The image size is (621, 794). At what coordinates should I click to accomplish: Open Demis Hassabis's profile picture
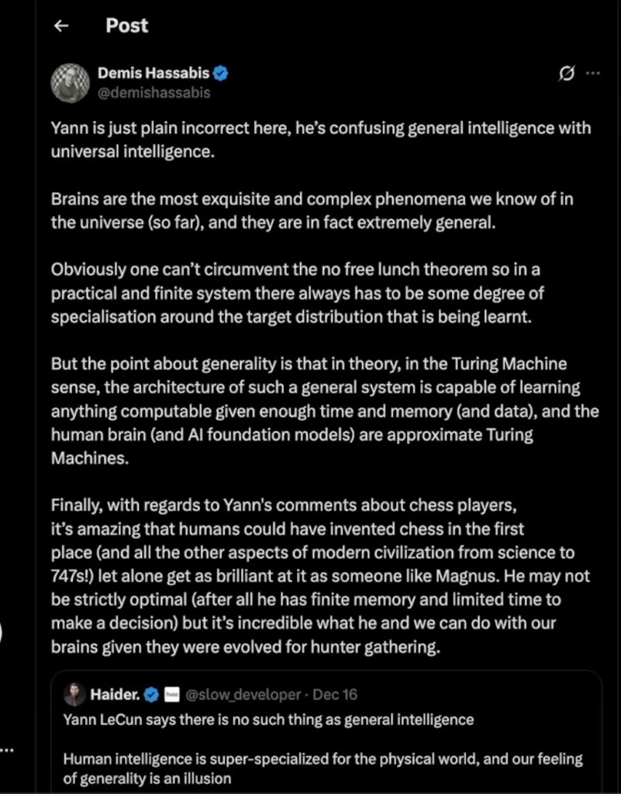72,82
